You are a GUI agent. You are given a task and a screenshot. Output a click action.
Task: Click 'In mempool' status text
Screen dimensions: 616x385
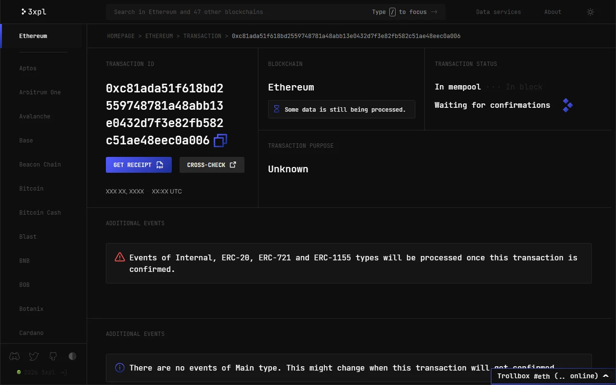(x=458, y=87)
